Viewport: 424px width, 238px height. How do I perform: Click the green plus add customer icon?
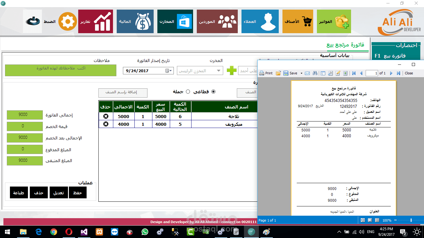click(232, 70)
